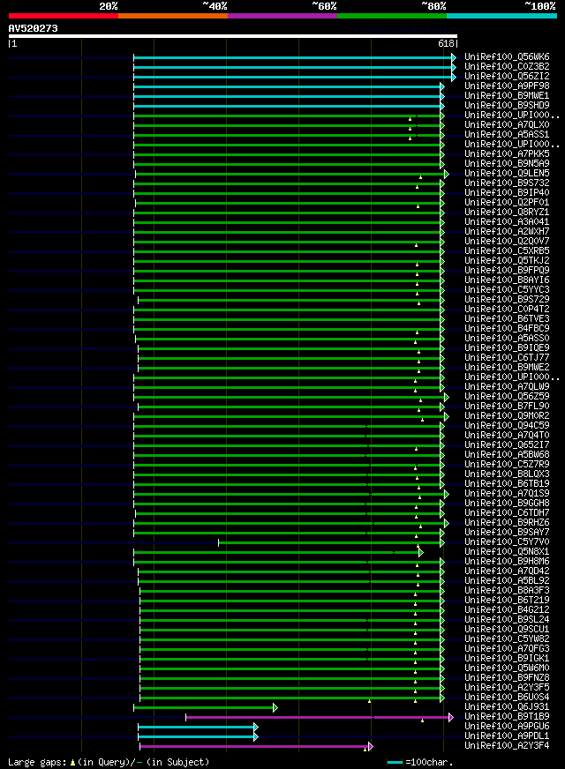Viewport: 565px width, 769px height.
Task: Select the UniRef100_Q94C59 label
Action: coord(507,426)
